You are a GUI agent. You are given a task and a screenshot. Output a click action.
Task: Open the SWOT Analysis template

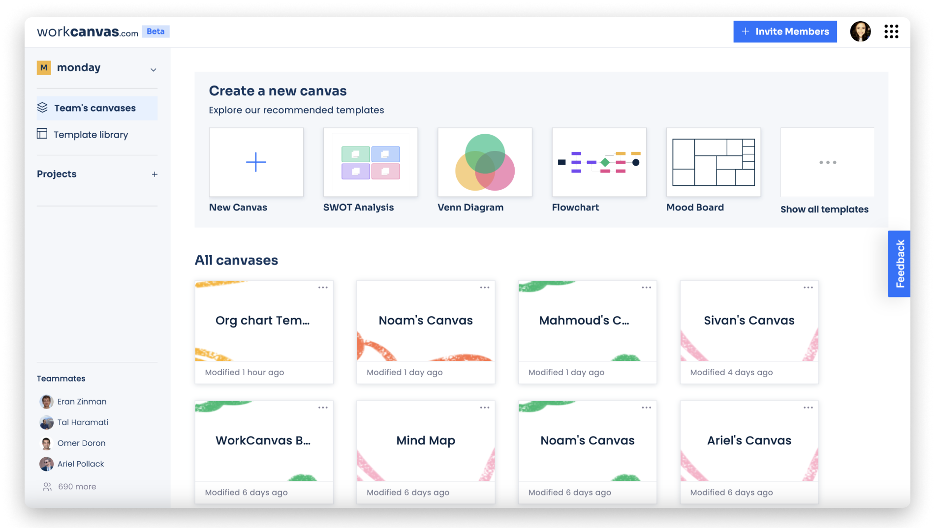(370, 162)
